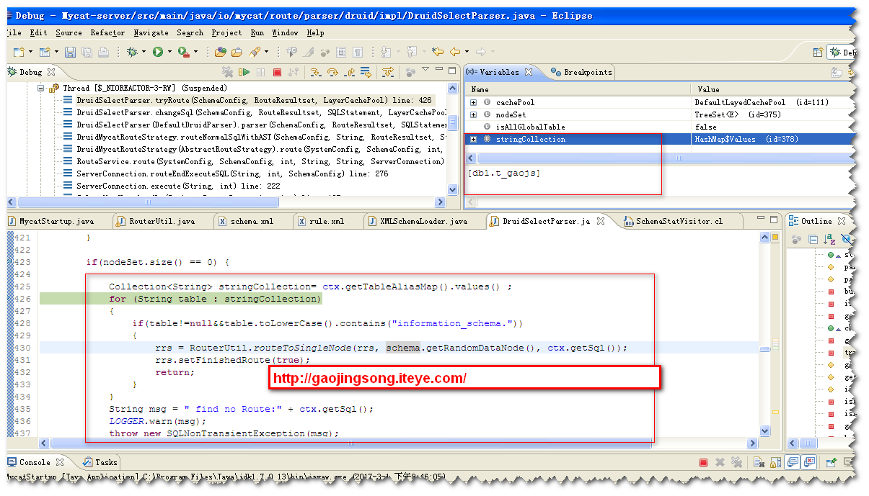The image size is (869, 496).
Task: Click the Clear Console icon
Action: tap(759, 463)
